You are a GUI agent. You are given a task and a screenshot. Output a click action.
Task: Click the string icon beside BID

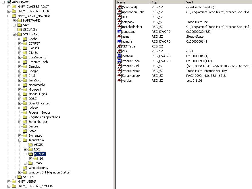coord(119,17)
